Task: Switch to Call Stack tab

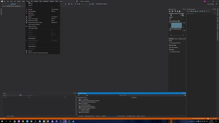Action: click(x=98, y=116)
